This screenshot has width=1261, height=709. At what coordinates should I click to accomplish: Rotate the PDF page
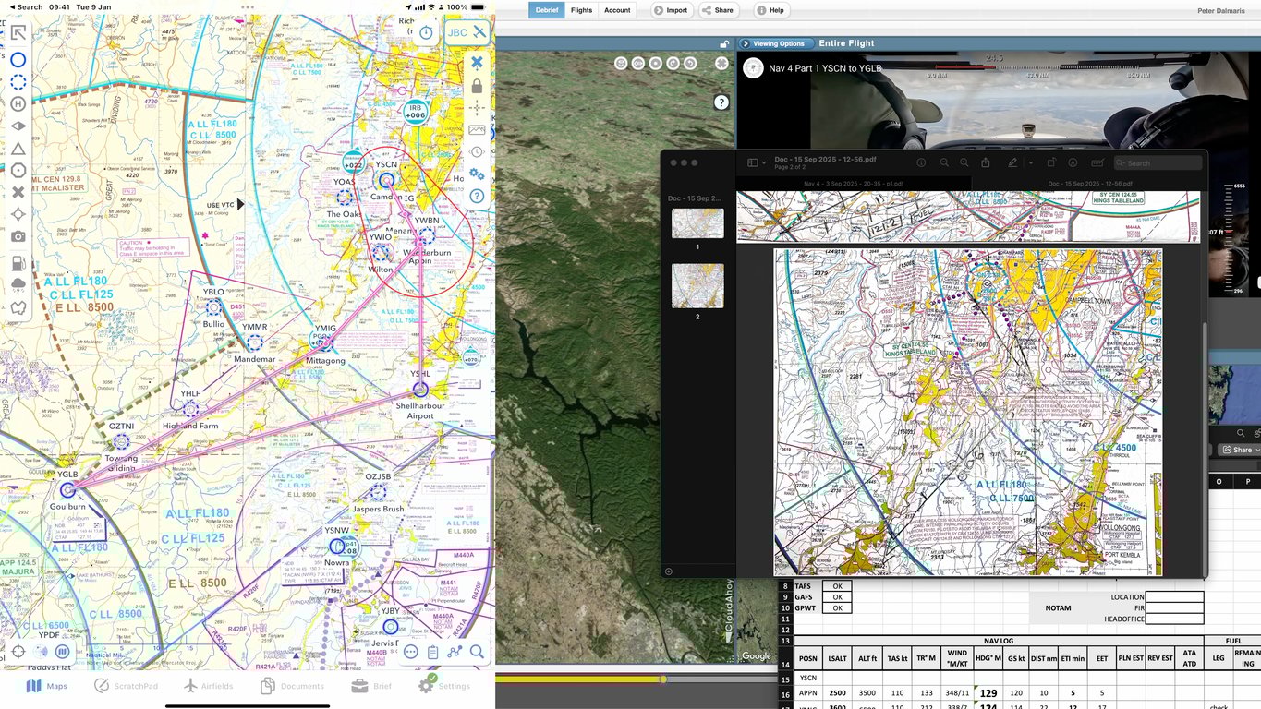point(1051,162)
